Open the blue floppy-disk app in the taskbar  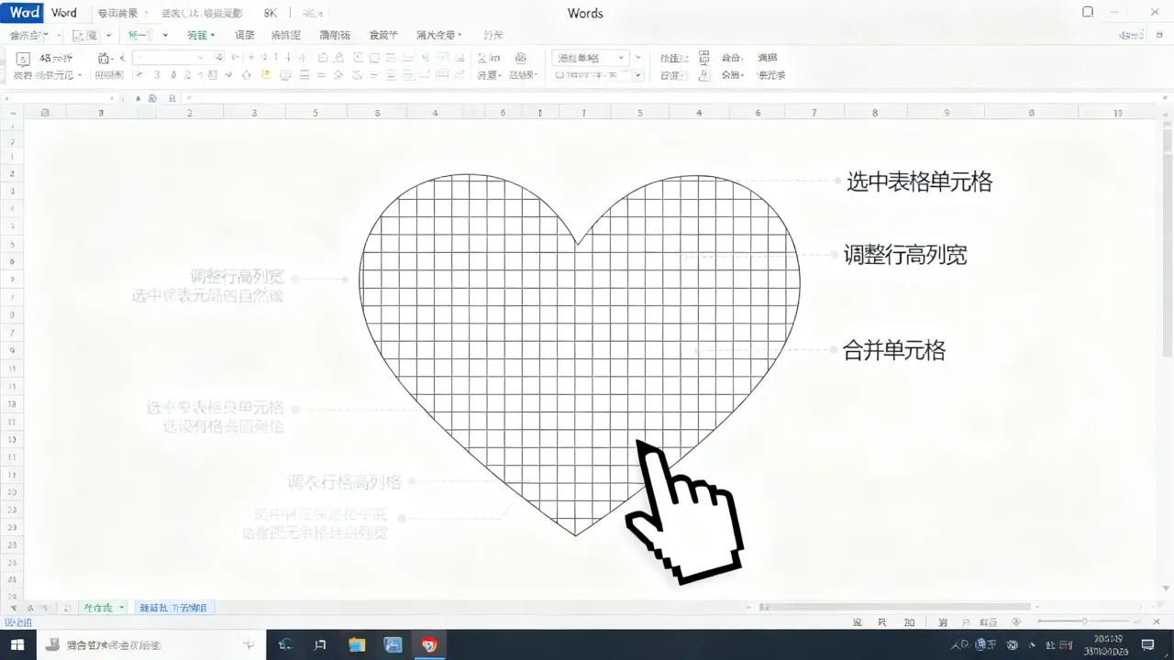coord(393,644)
